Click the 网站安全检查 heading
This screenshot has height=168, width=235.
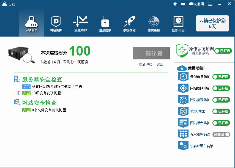(x=39, y=103)
